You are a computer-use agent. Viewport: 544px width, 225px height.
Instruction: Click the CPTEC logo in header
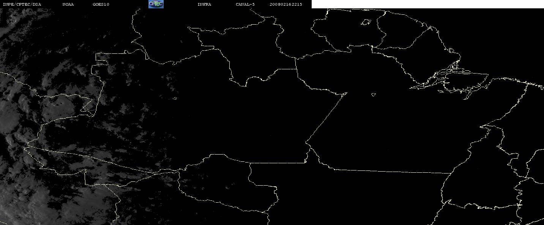click(x=156, y=4)
